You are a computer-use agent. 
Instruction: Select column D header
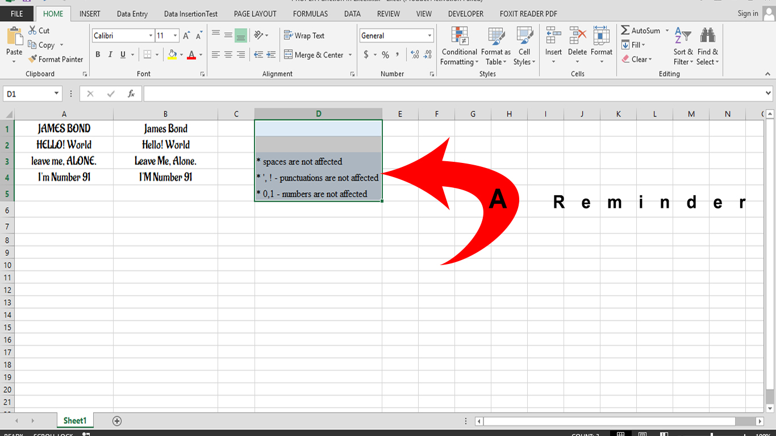[318, 114]
